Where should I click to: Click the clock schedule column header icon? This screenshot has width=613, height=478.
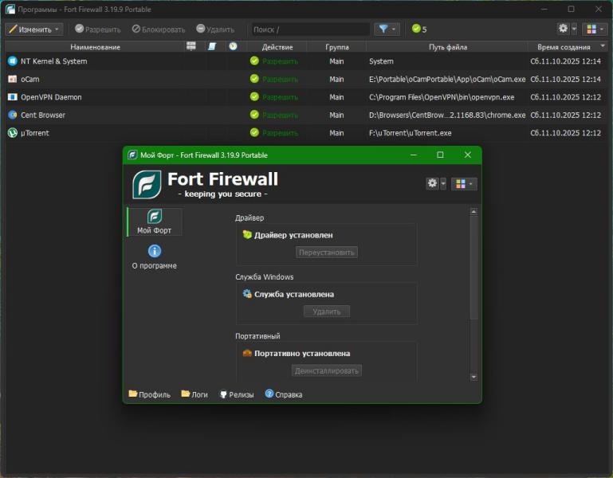(x=232, y=47)
